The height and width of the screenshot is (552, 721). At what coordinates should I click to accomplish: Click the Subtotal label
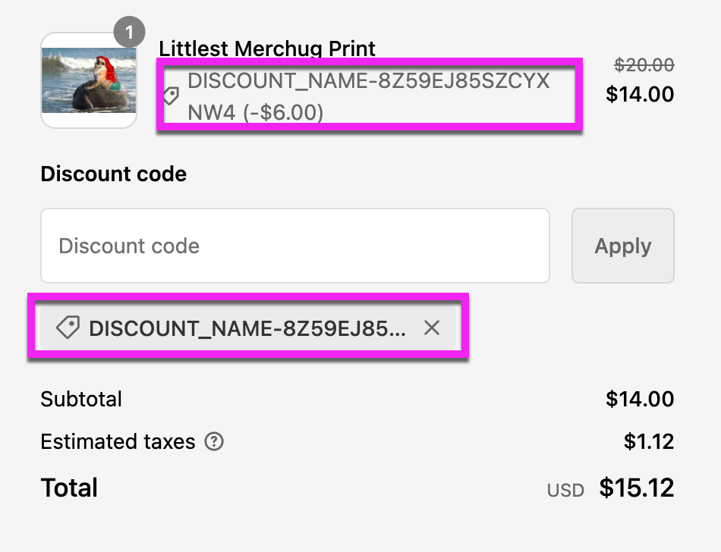point(81,399)
